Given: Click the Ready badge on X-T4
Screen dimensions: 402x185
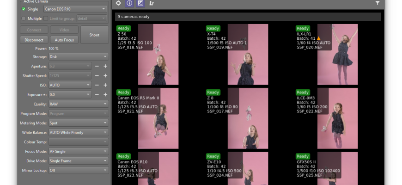Looking at the screenshot, I should [213, 28].
